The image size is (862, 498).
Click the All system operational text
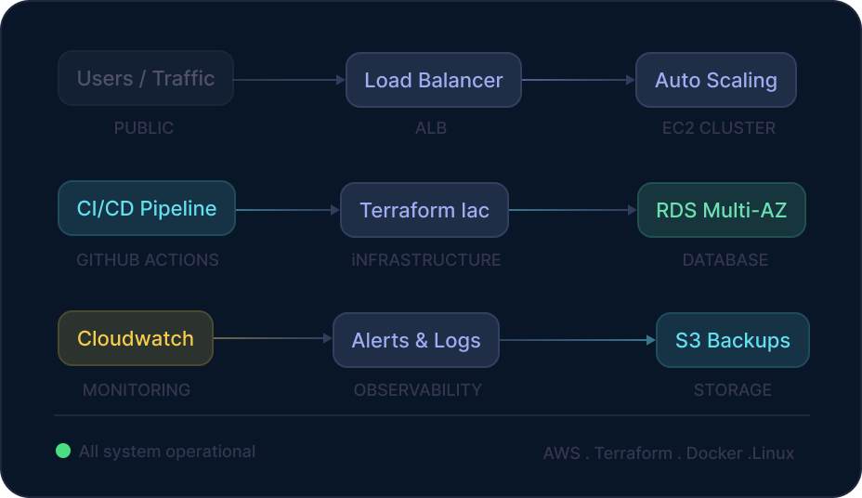[x=167, y=452]
